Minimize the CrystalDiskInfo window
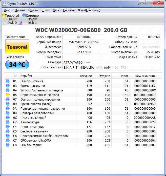Viewport: 166px width, 176px height. click(x=142, y=3)
